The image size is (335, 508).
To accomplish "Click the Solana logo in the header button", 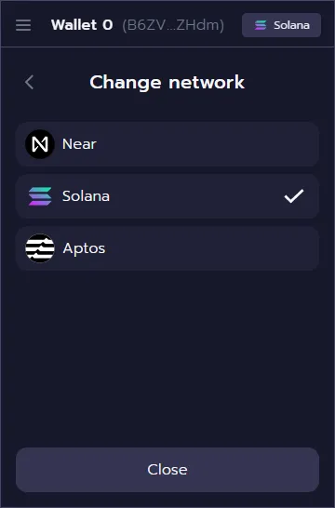I will click(261, 25).
